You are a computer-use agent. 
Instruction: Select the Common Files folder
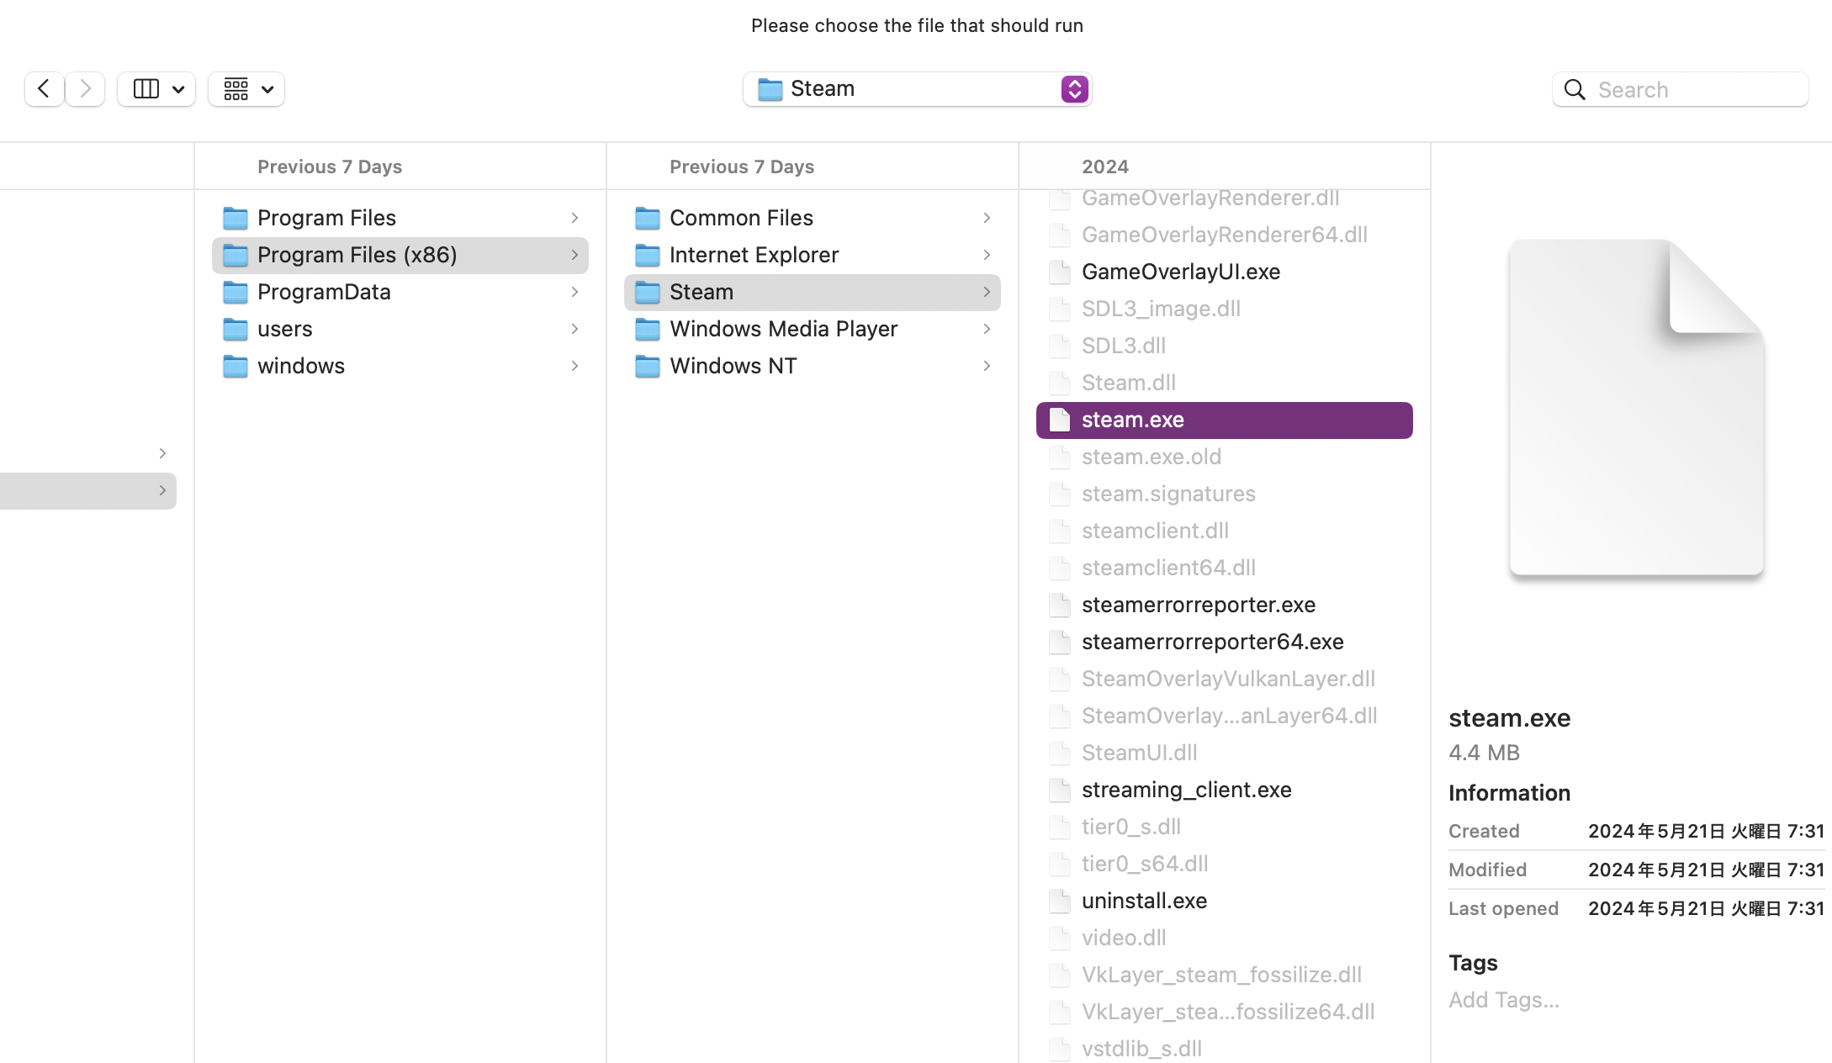pos(741,218)
